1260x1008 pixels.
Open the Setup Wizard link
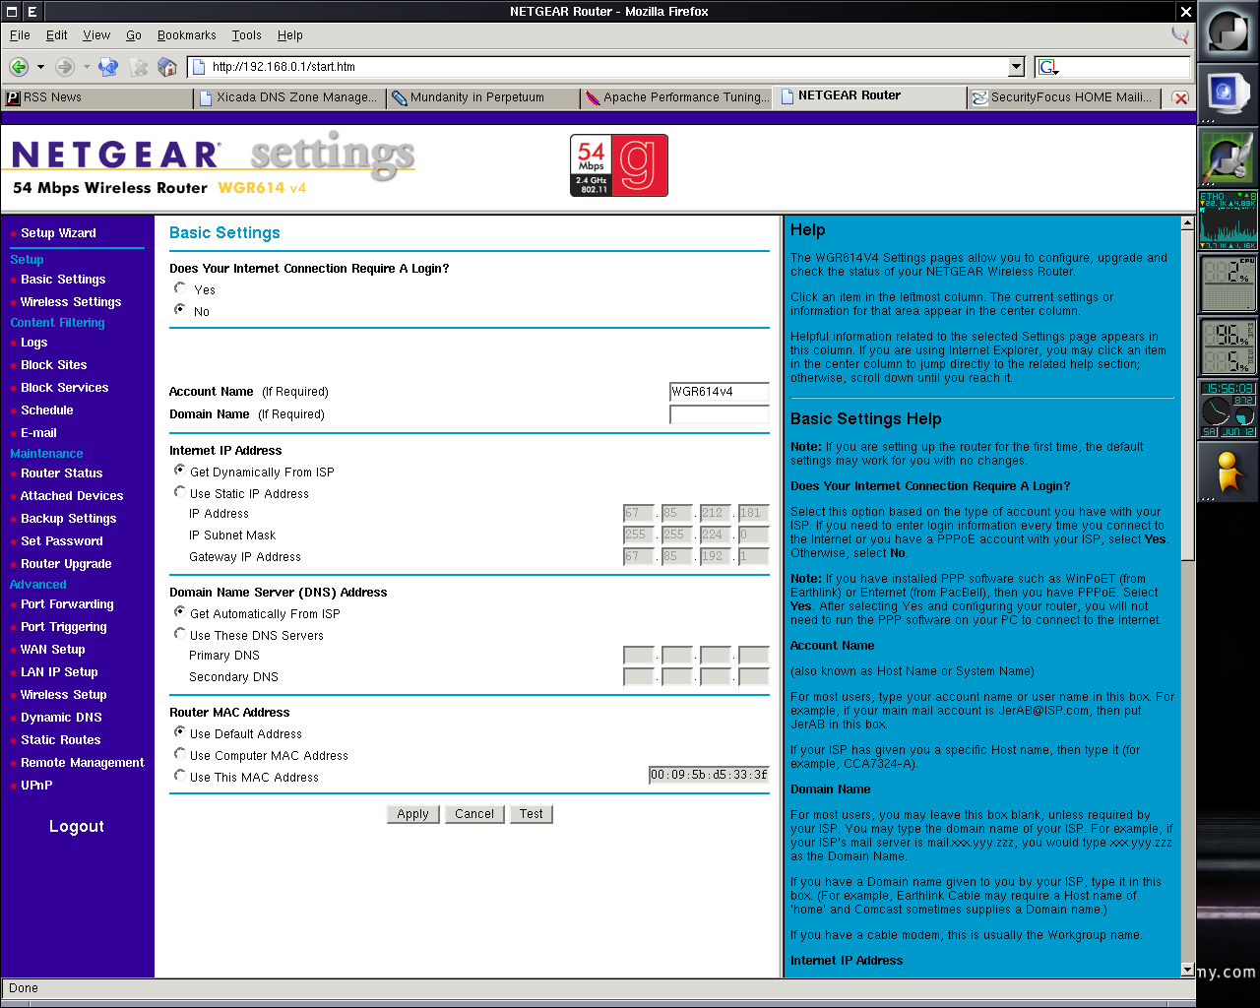pos(58,233)
